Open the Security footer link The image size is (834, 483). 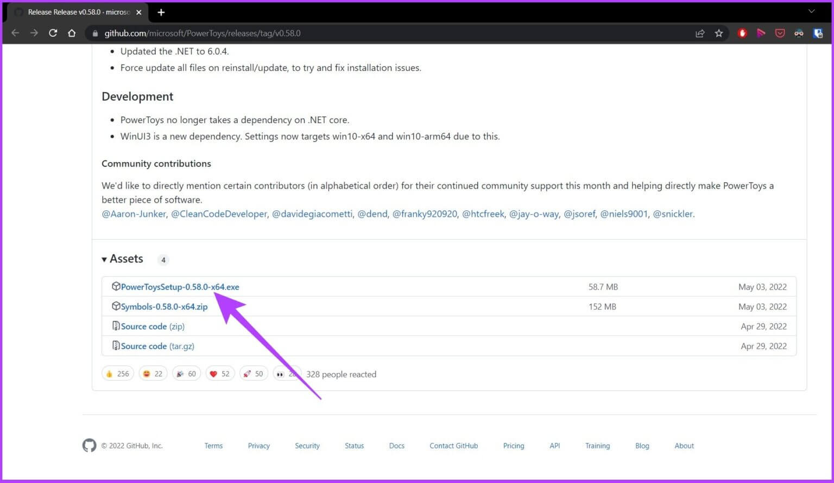(307, 446)
